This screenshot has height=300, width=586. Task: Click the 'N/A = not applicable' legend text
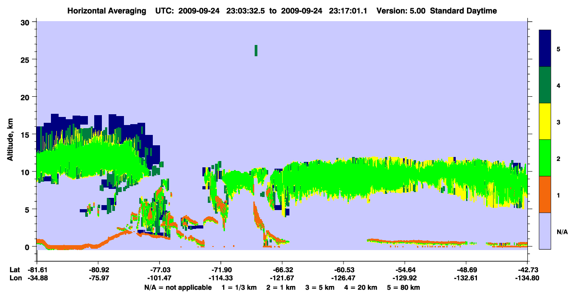(178, 287)
